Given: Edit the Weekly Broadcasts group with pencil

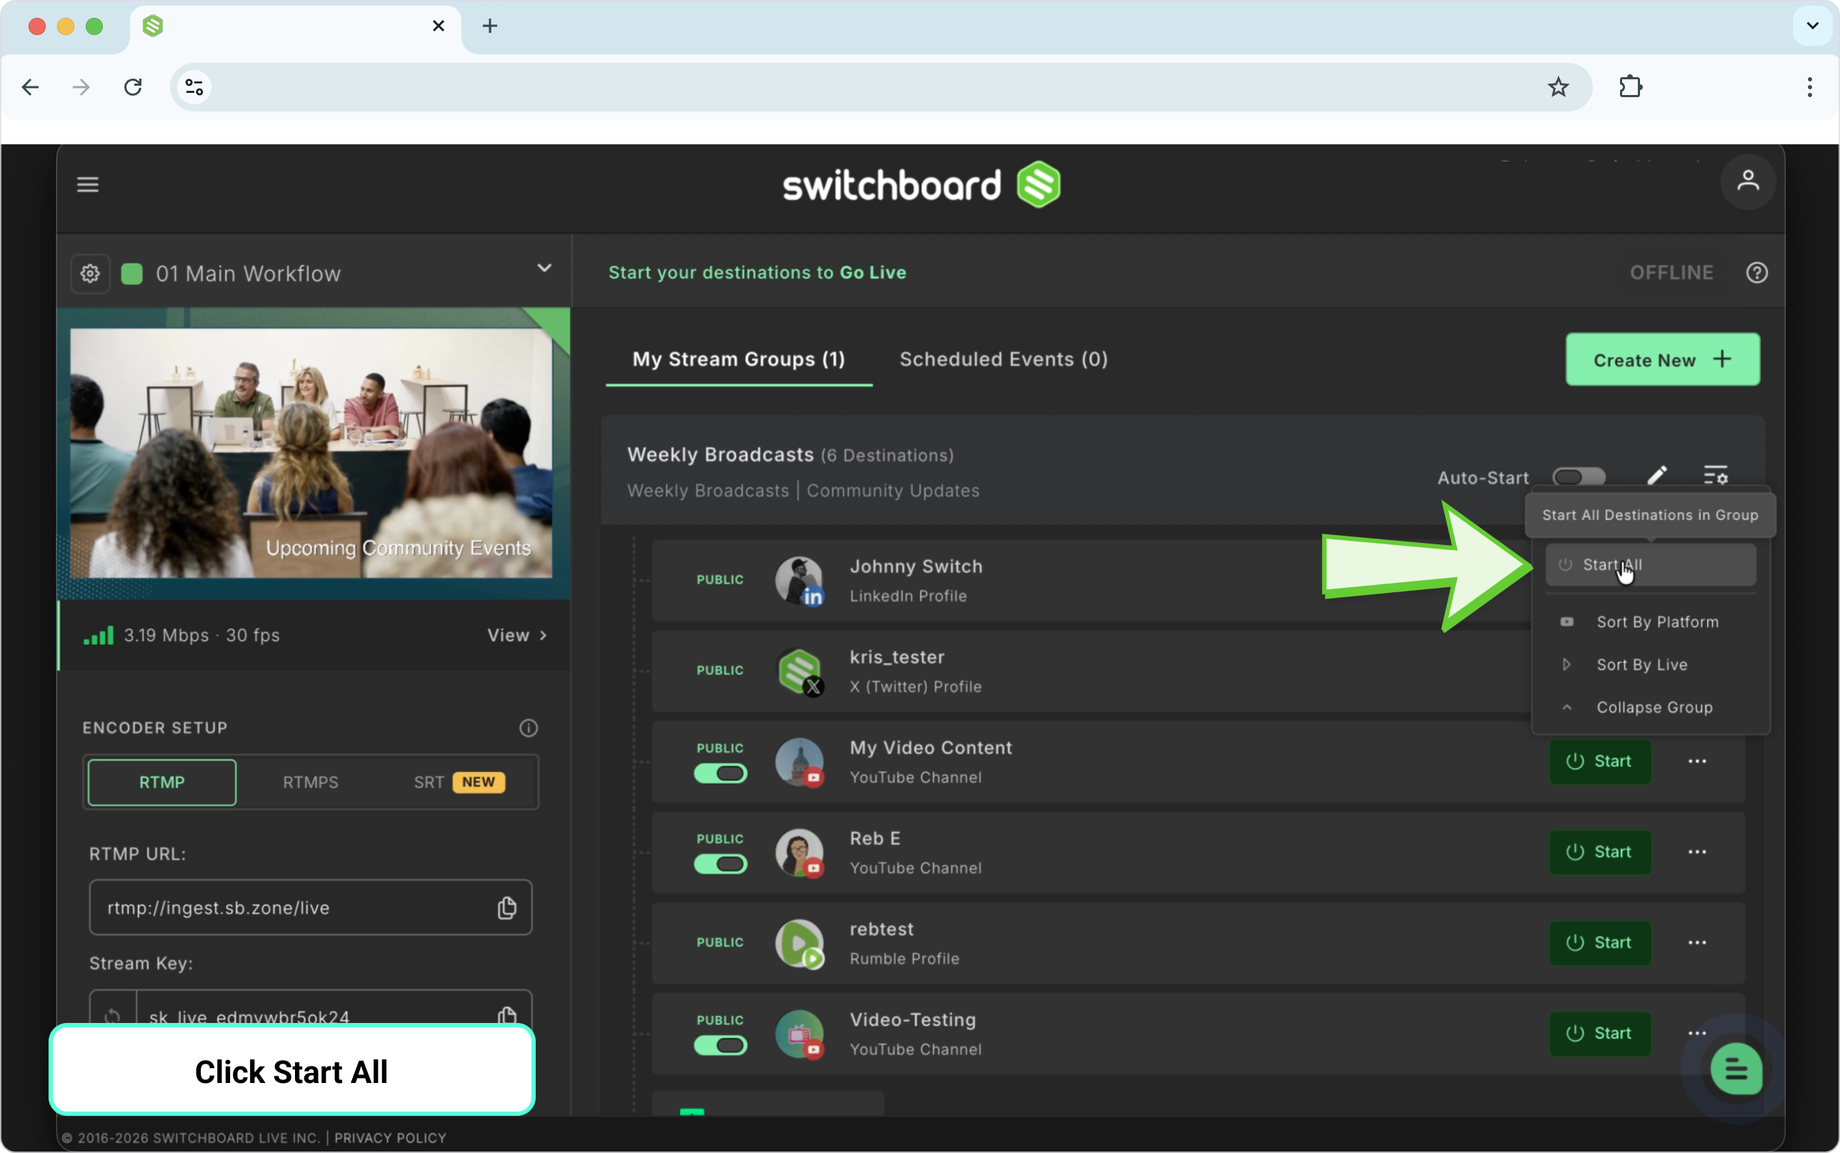Looking at the screenshot, I should (1656, 476).
